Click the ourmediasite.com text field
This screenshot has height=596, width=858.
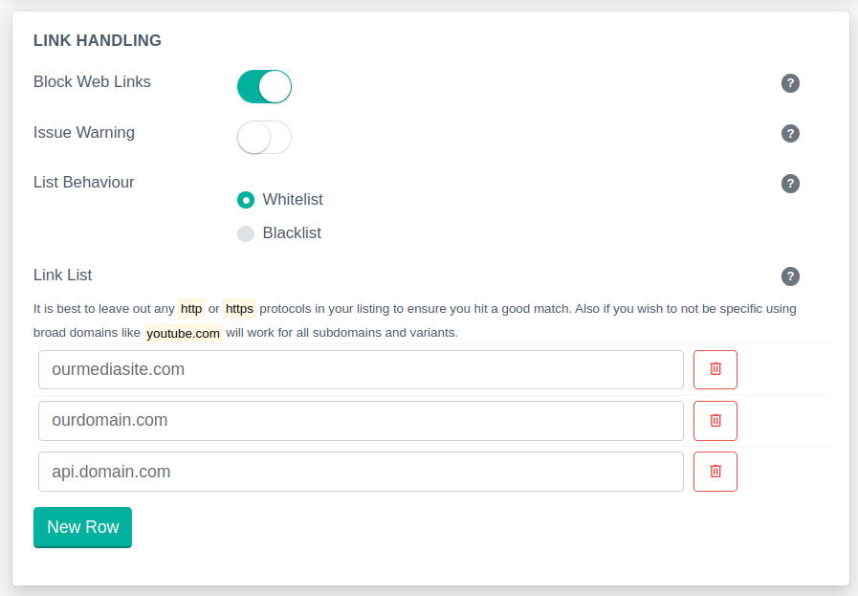click(x=361, y=369)
